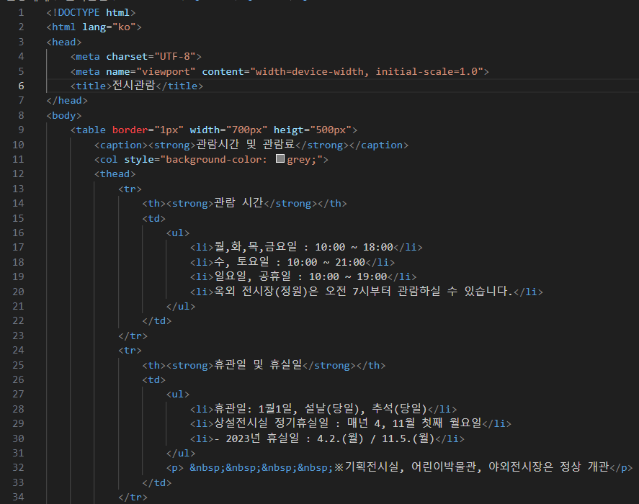Click the opening tr tag on line 13
This screenshot has width=639, height=504.
pyautogui.click(x=130, y=189)
